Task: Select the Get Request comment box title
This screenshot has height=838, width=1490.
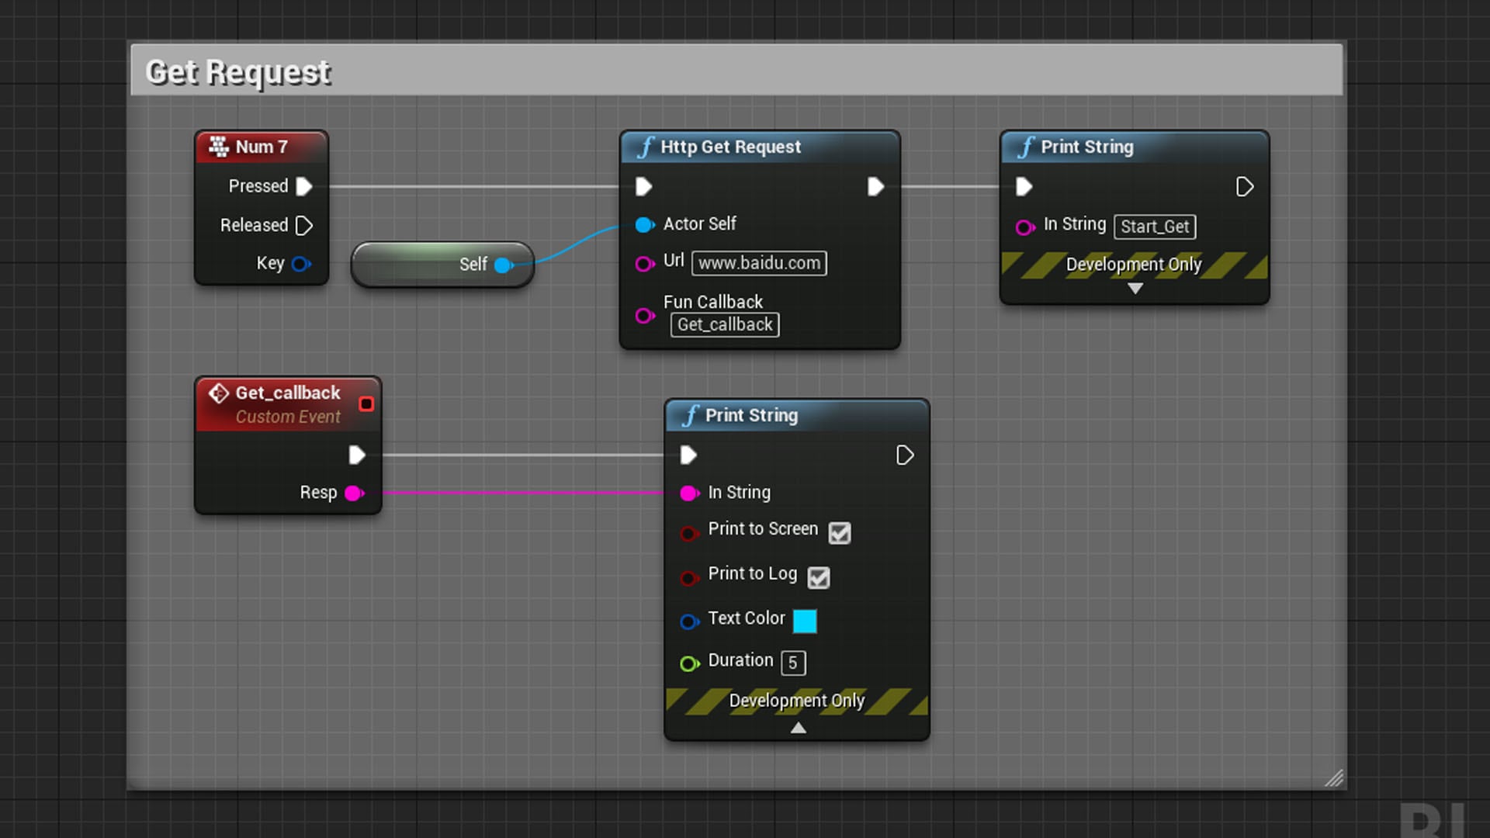Action: pyautogui.click(x=237, y=72)
